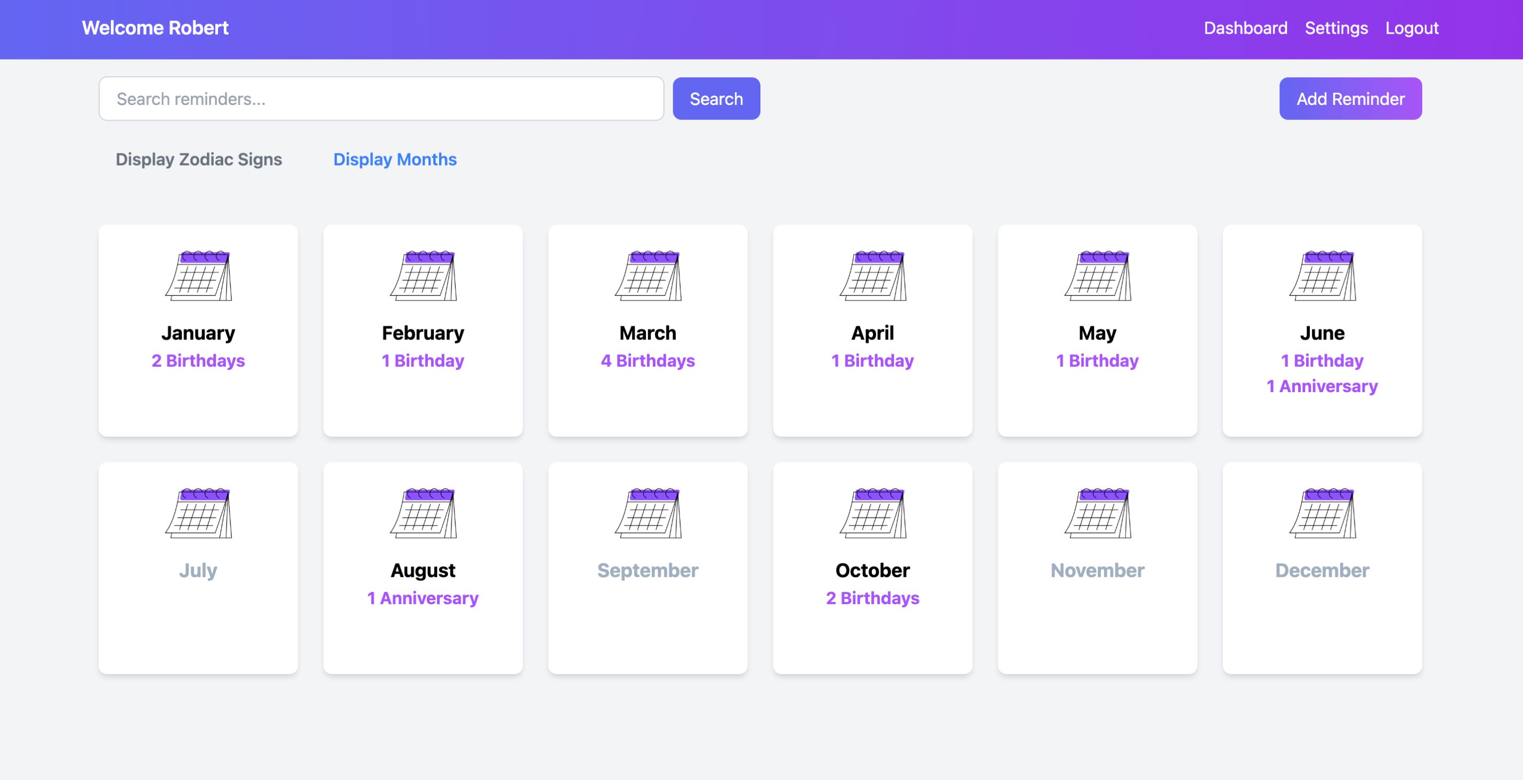Screen dimensions: 1523x780
Task: Click the Search button
Action: 716,97
